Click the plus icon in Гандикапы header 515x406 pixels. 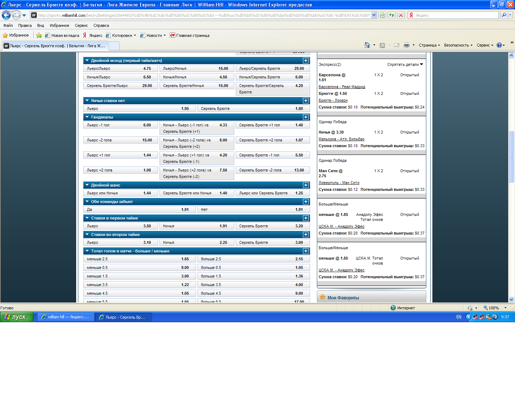[x=306, y=117]
